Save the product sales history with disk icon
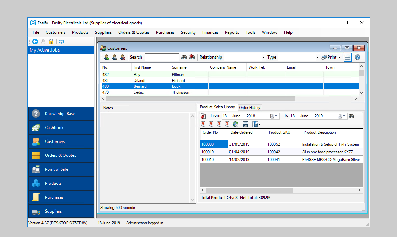 (x=246, y=124)
